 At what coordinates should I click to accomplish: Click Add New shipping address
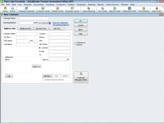(x=47, y=76)
